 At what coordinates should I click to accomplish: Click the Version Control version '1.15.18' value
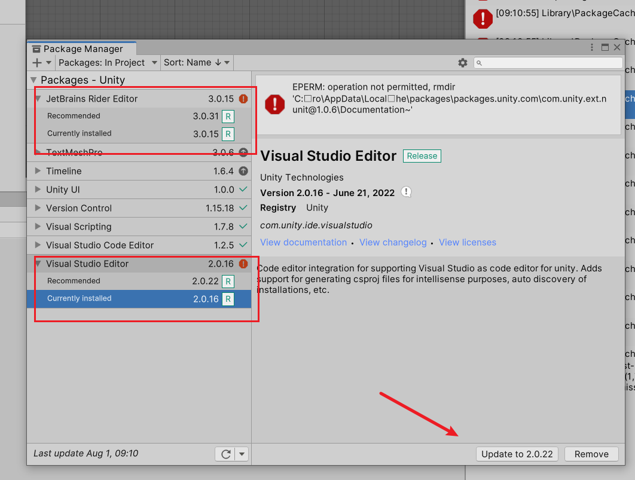coord(219,209)
